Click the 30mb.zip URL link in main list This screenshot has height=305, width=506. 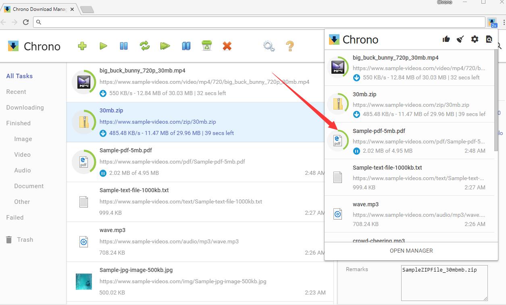tap(158, 122)
